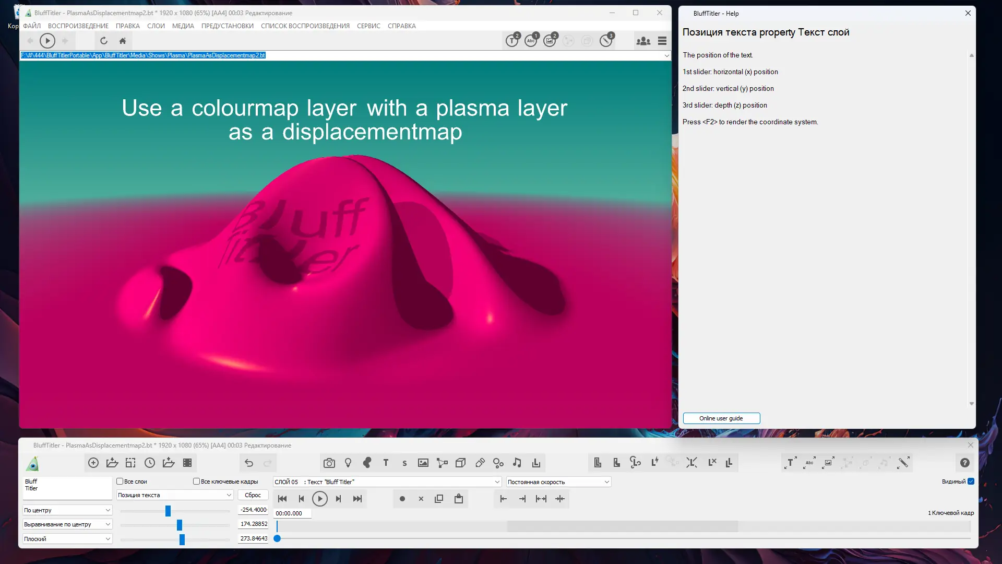Open the 'ПРЕДУСТАНОВКИ' menu
This screenshot has height=564, width=1002.
[227, 26]
